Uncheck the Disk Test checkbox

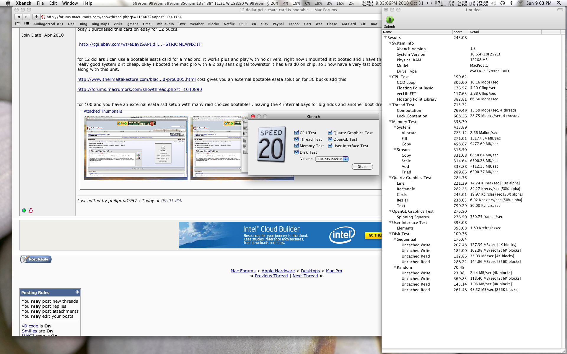tap(296, 152)
